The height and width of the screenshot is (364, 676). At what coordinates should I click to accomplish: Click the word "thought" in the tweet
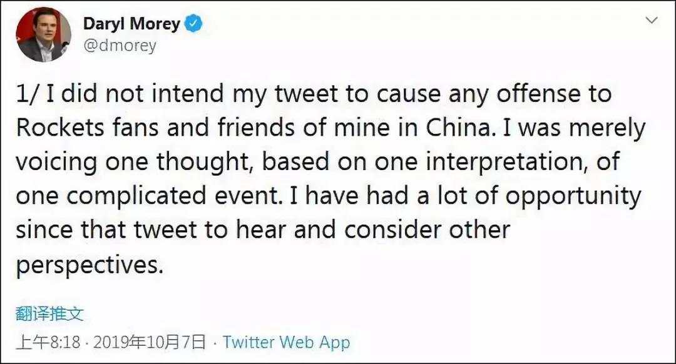tap(205, 163)
